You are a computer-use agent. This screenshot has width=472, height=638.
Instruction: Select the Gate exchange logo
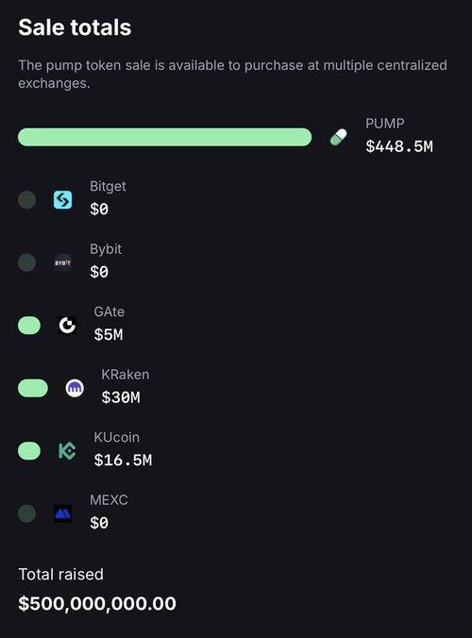(67, 326)
